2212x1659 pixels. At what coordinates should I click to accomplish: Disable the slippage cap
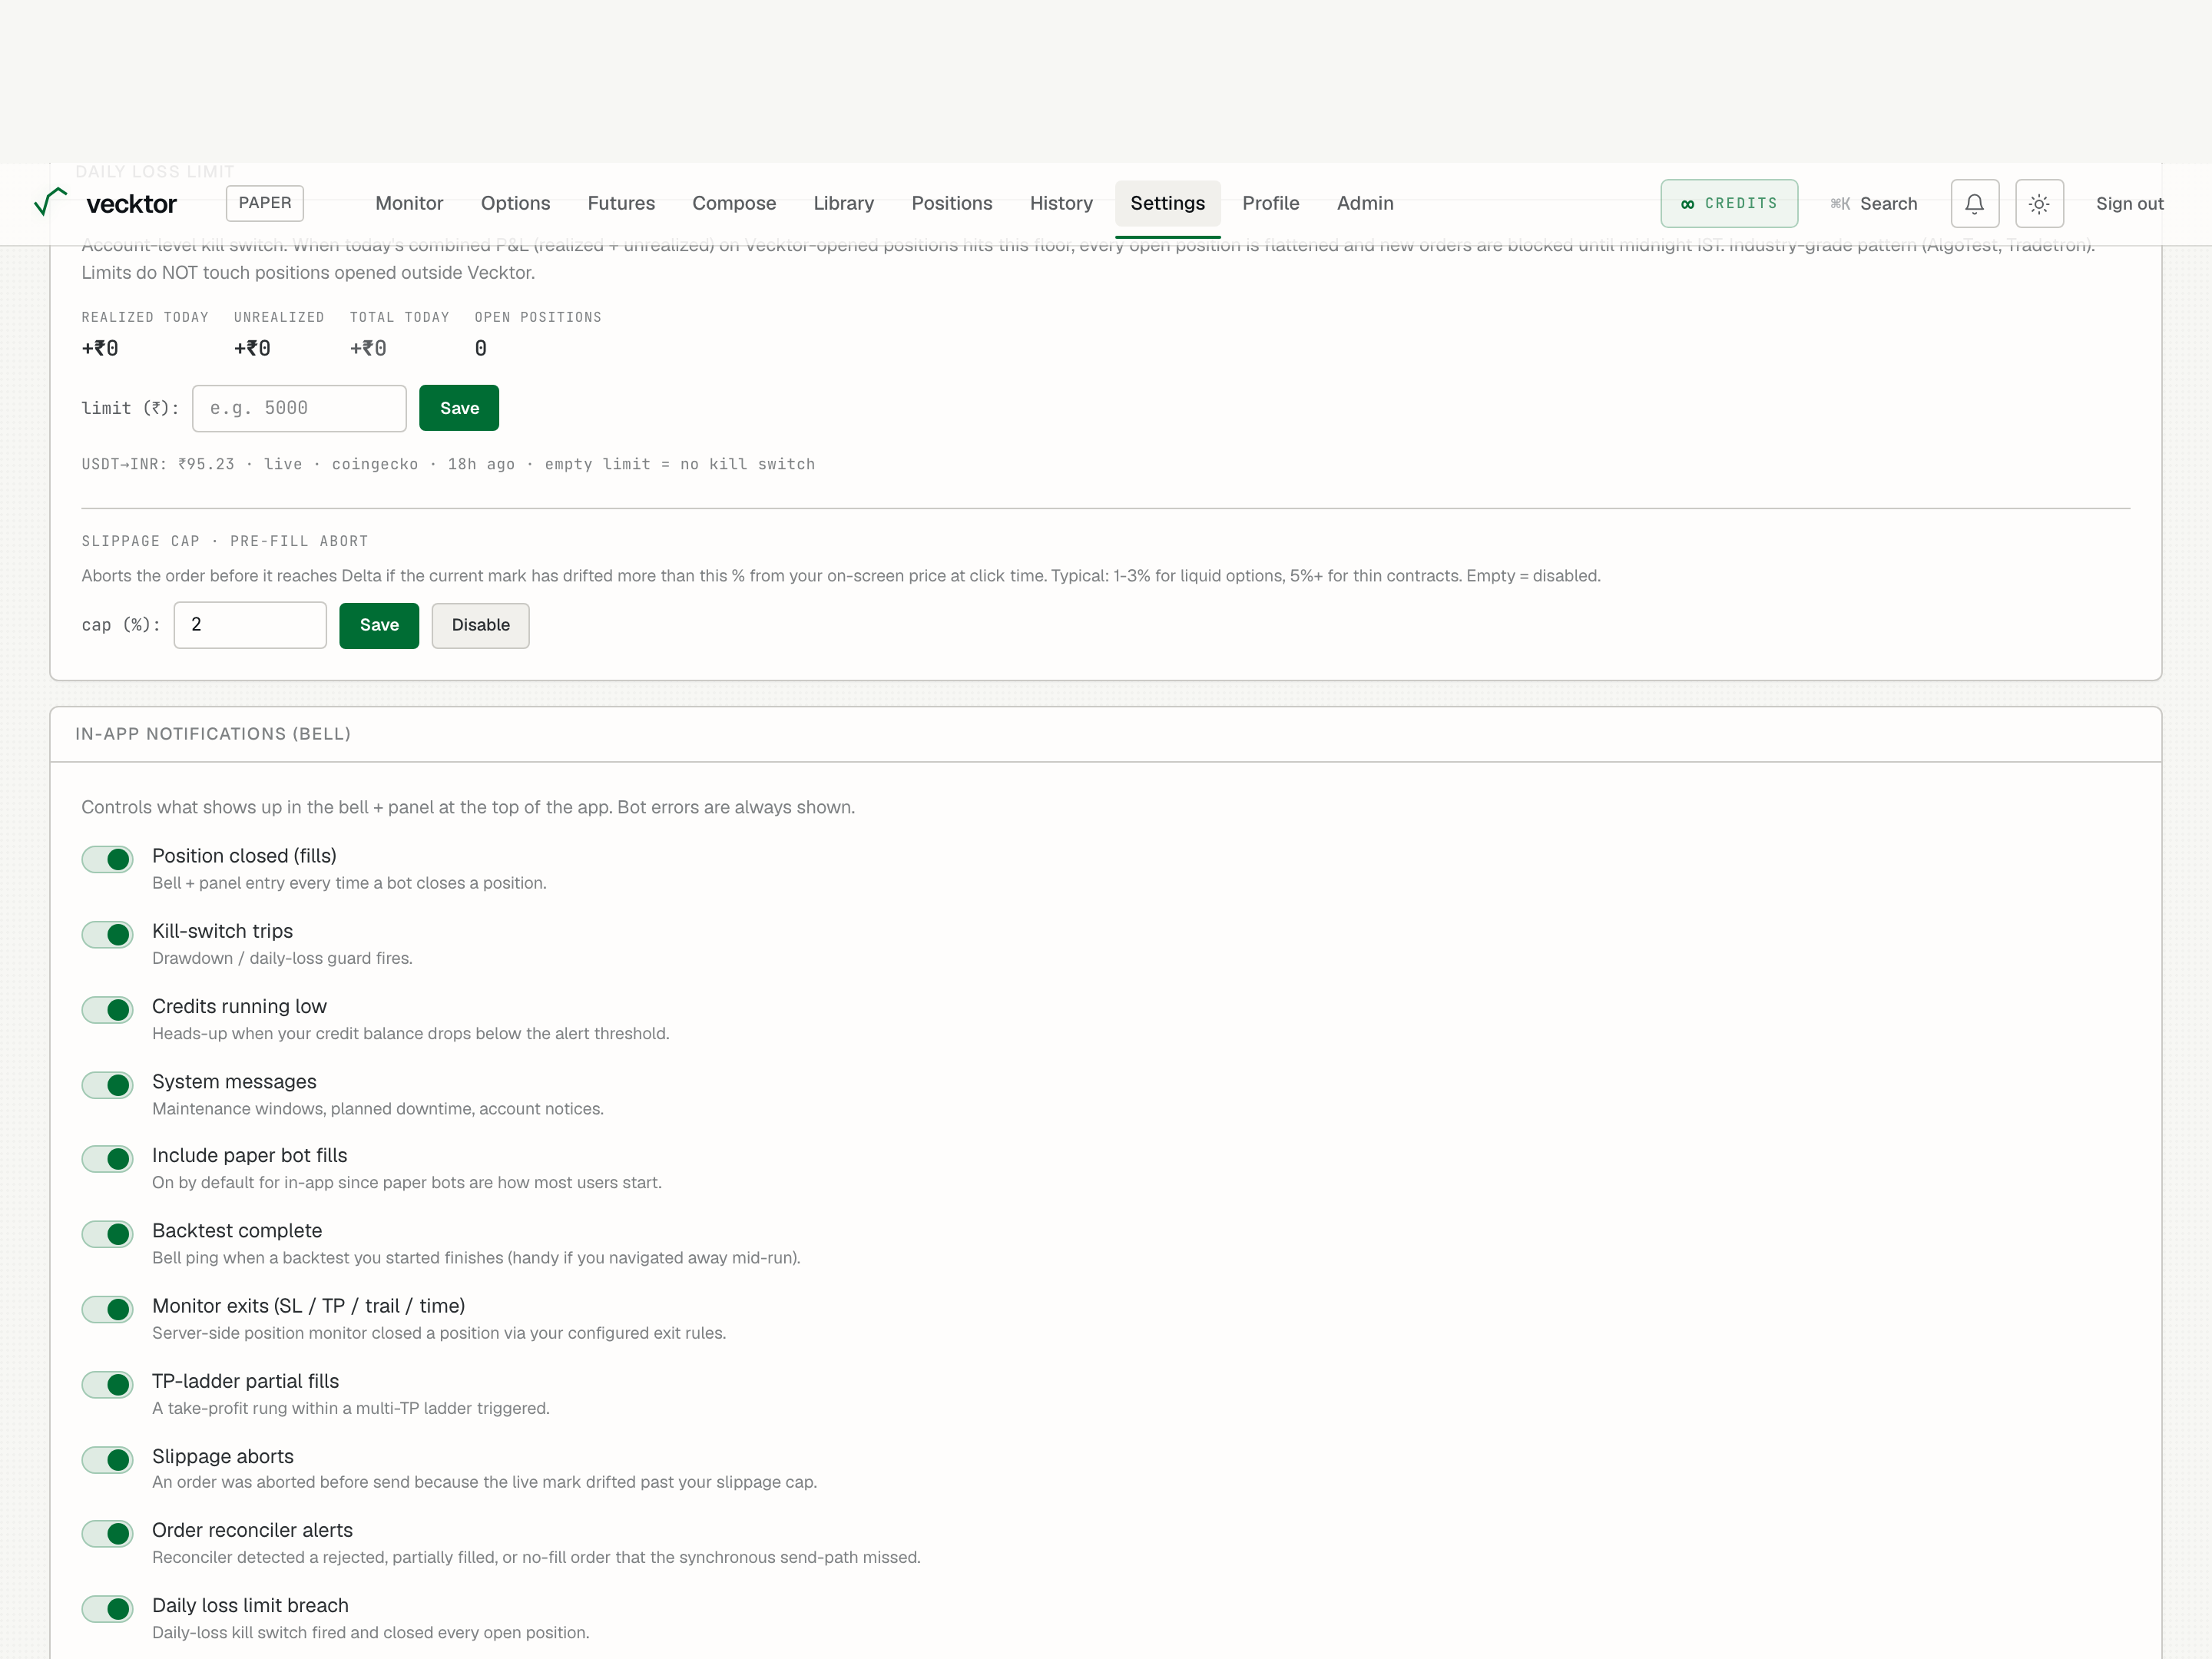pyautogui.click(x=480, y=625)
